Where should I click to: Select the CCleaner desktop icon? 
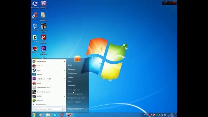35,16
